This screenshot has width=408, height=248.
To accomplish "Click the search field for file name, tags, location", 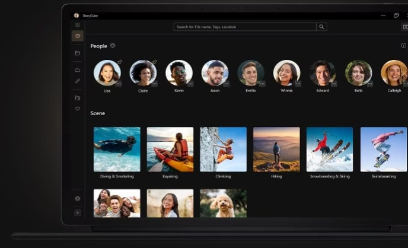I will [244, 27].
